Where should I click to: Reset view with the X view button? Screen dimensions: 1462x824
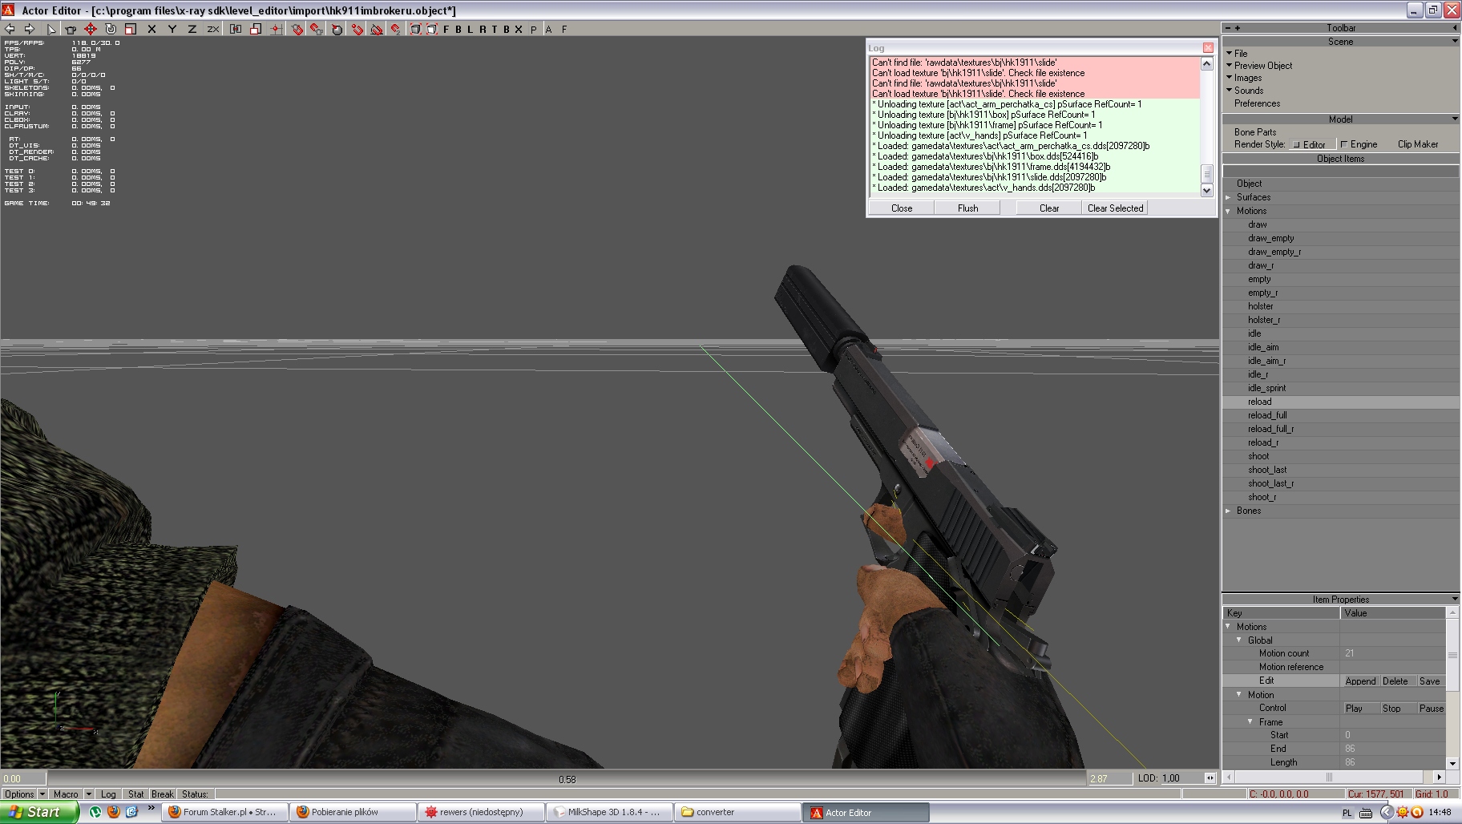pos(519,29)
